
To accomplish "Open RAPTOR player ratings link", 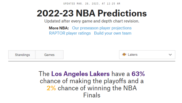I will point(70,33).
